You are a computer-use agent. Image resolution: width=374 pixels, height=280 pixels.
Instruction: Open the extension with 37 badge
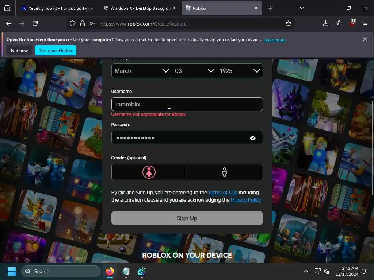(352, 23)
